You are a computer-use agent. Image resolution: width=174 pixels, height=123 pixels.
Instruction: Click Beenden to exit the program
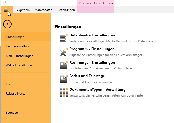[12, 113]
